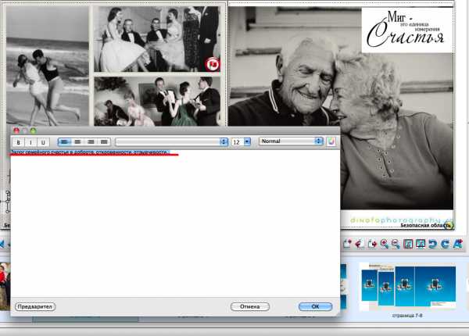Click the move page forward arrow icon
The height and width of the screenshot is (336, 469).
[372, 244]
